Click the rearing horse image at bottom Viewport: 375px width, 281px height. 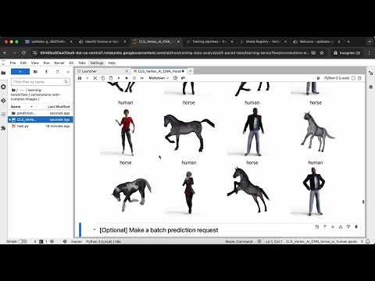[x=248, y=190]
